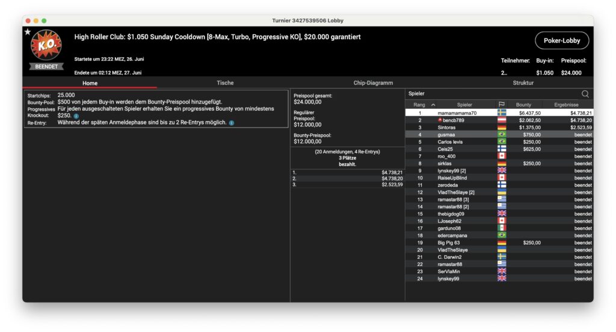Image resolution: width=616 pixels, height=332 pixels.
Task: Click the K.O. tournament badge logo
Action: coord(46,46)
